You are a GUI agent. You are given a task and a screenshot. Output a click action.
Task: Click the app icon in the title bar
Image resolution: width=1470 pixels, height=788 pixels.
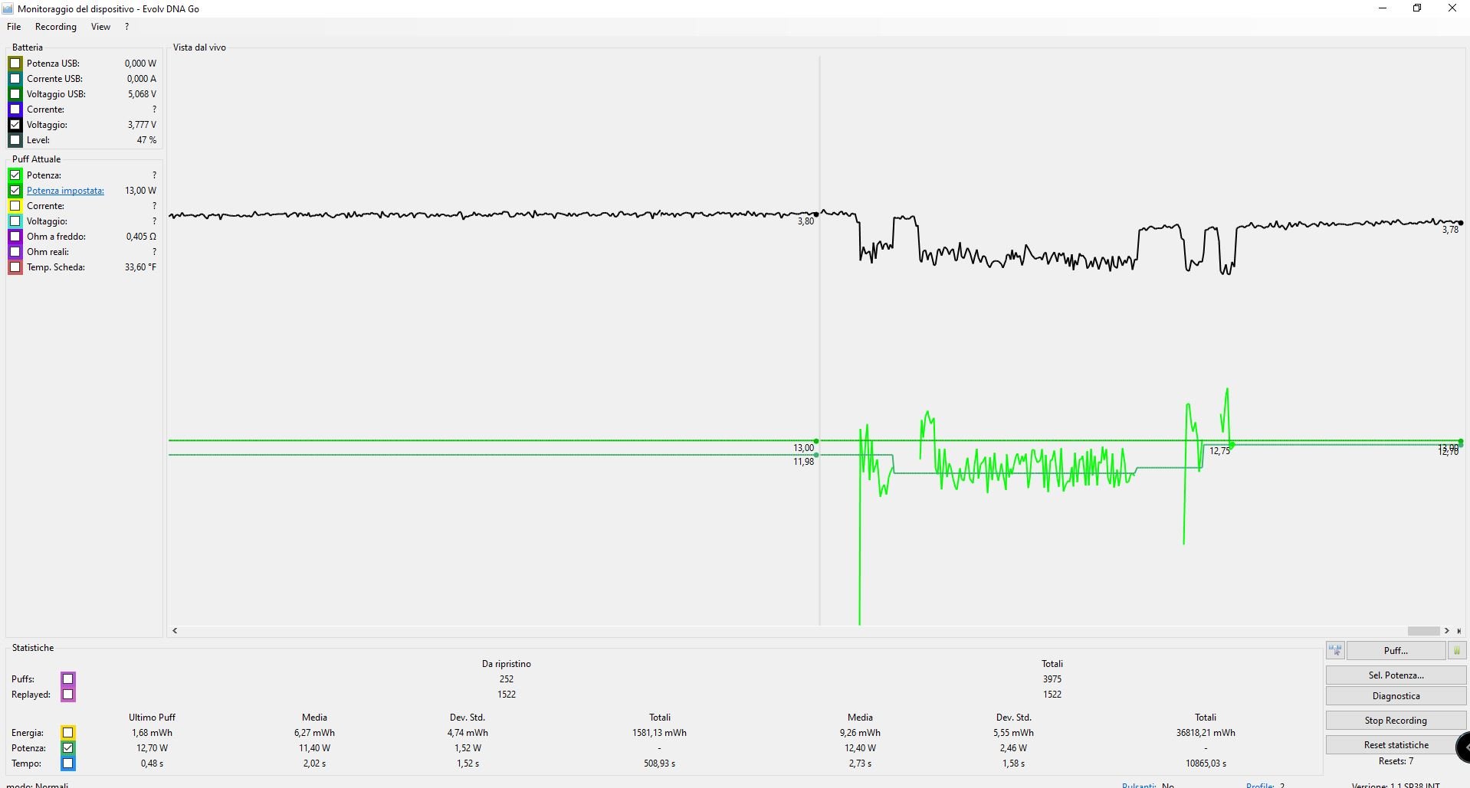pos(8,9)
